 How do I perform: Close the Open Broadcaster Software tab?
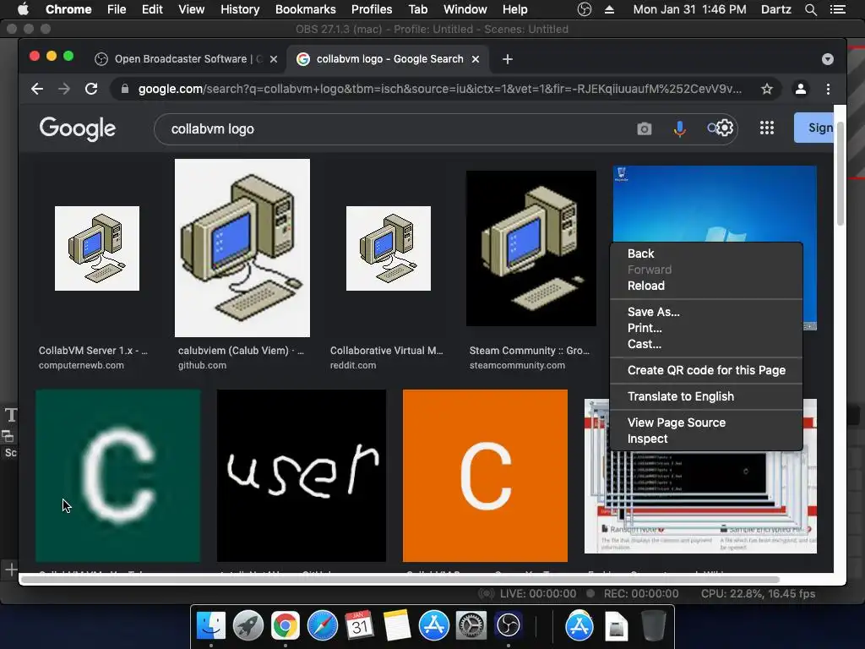point(274,59)
